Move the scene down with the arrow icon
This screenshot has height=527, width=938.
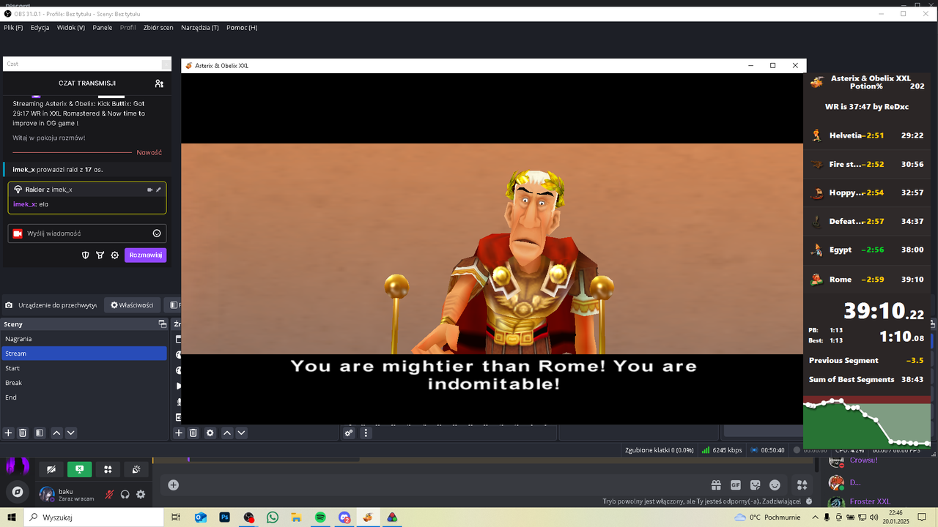(x=71, y=433)
